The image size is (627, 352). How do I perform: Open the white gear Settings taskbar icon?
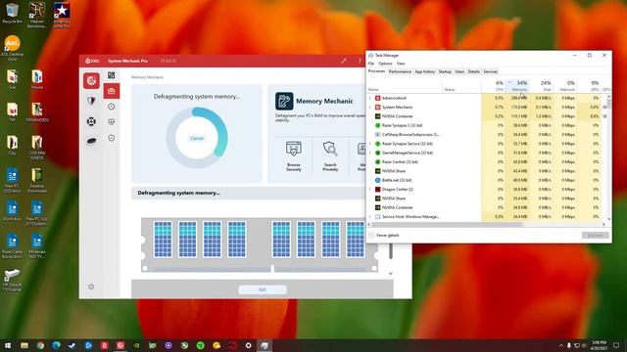[x=248, y=345]
